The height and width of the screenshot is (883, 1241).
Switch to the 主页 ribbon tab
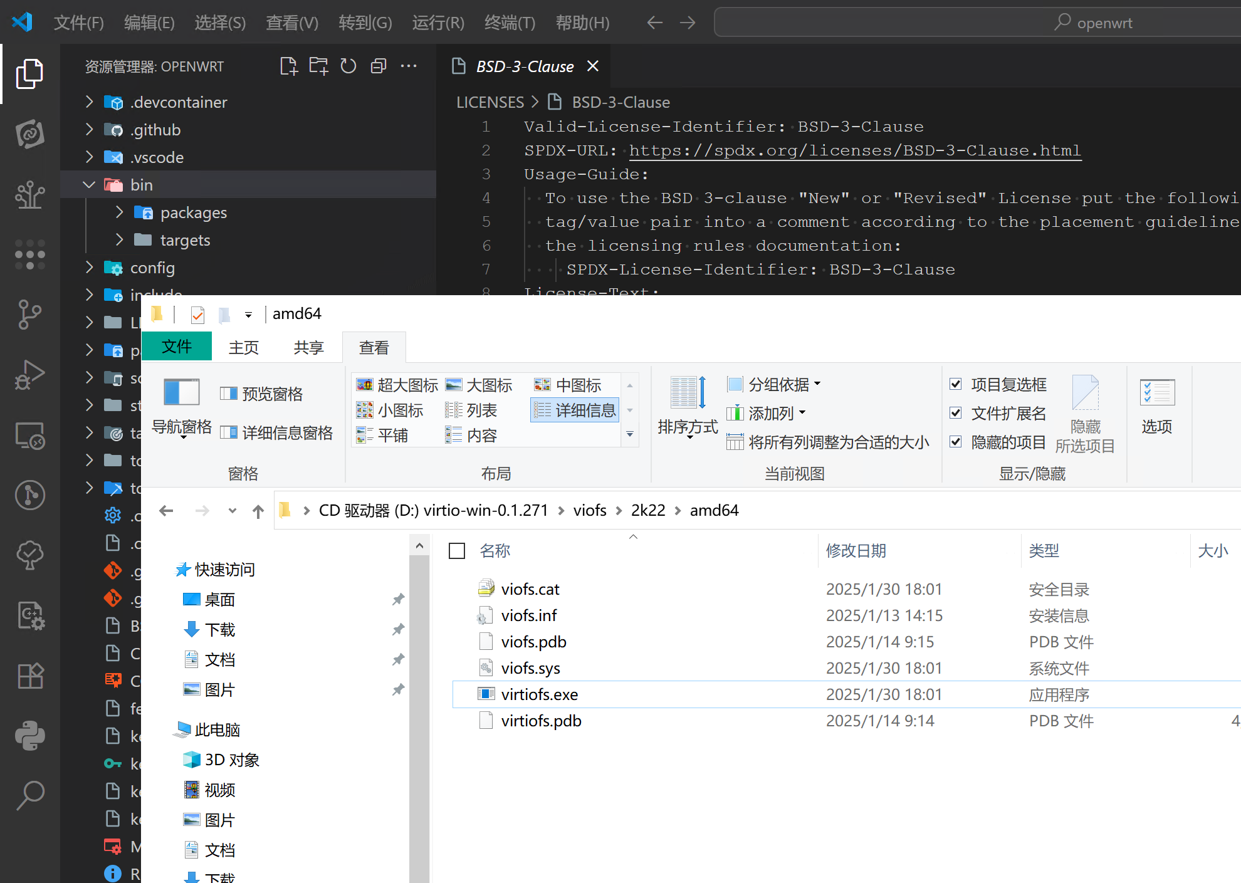pos(243,347)
